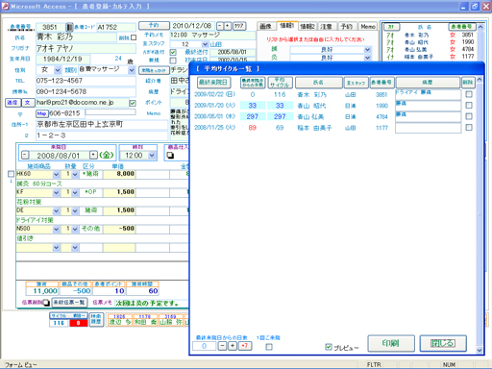
Task: Open the main staff 12 dropdown
Action: click(205, 44)
